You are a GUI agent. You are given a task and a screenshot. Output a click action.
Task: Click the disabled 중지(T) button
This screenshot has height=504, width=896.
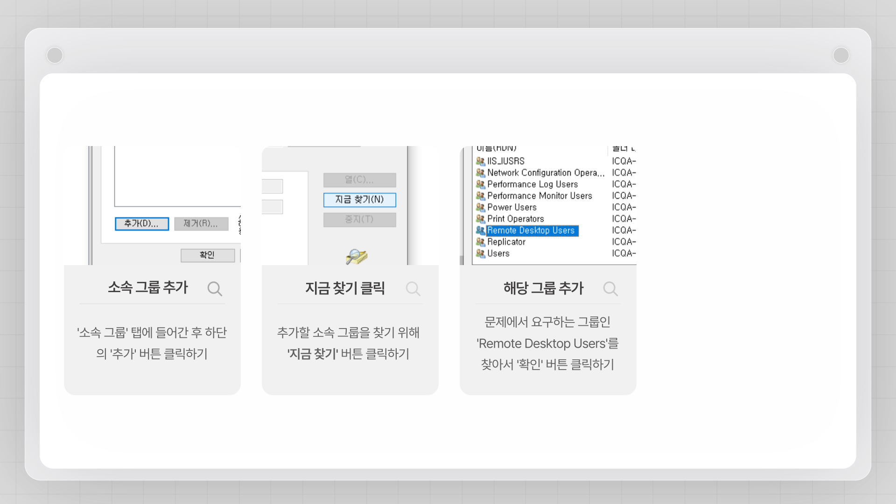click(x=359, y=219)
